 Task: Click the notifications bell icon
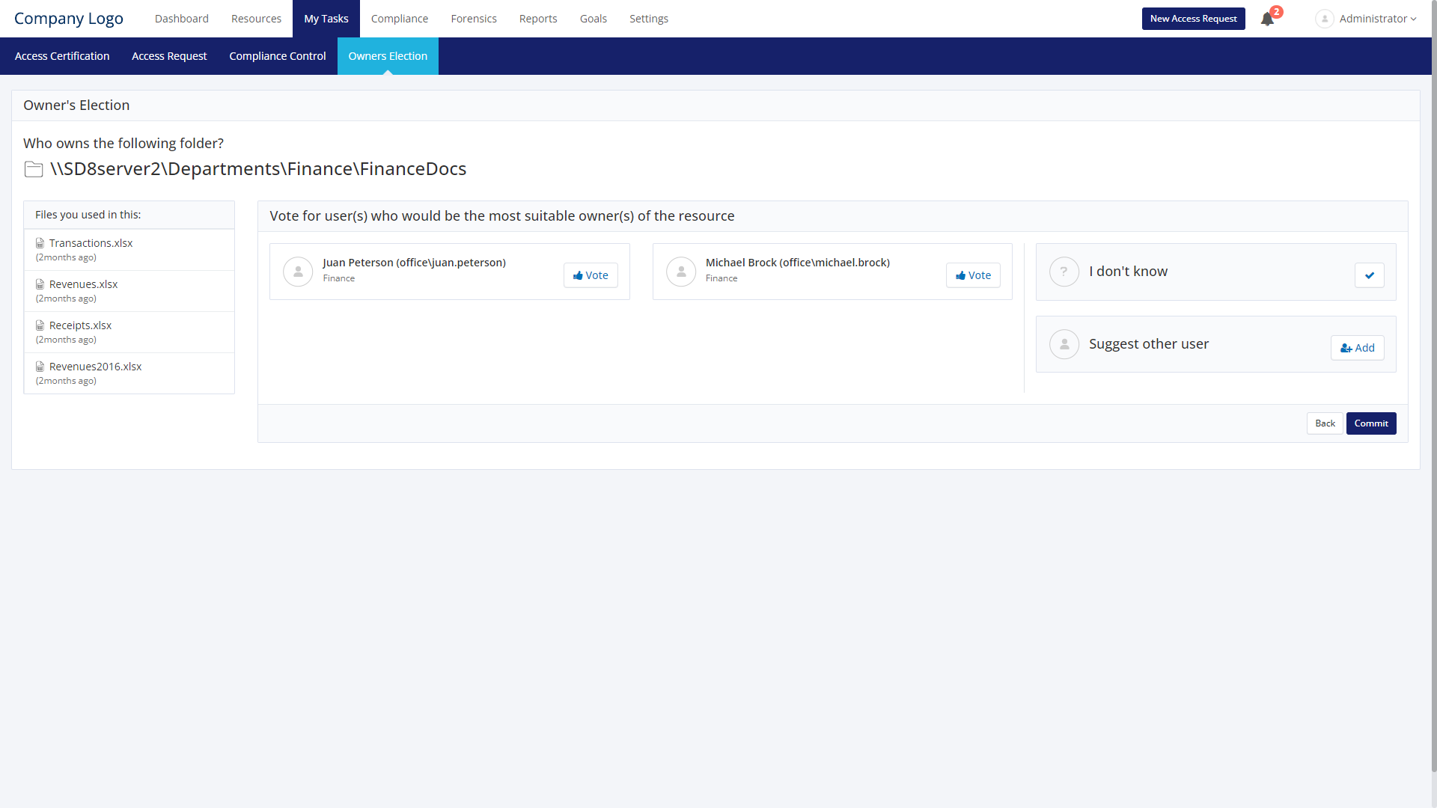pos(1267,19)
